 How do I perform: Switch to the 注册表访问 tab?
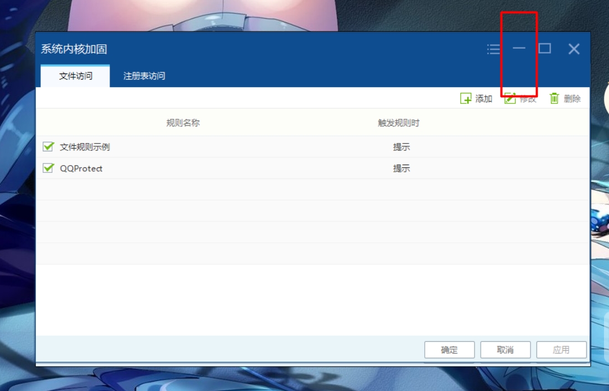click(144, 76)
